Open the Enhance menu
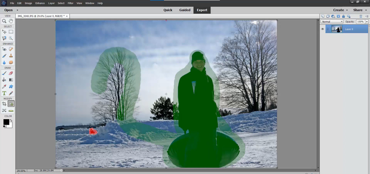The height and width of the screenshot is (174, 370). tap(40, 3)
